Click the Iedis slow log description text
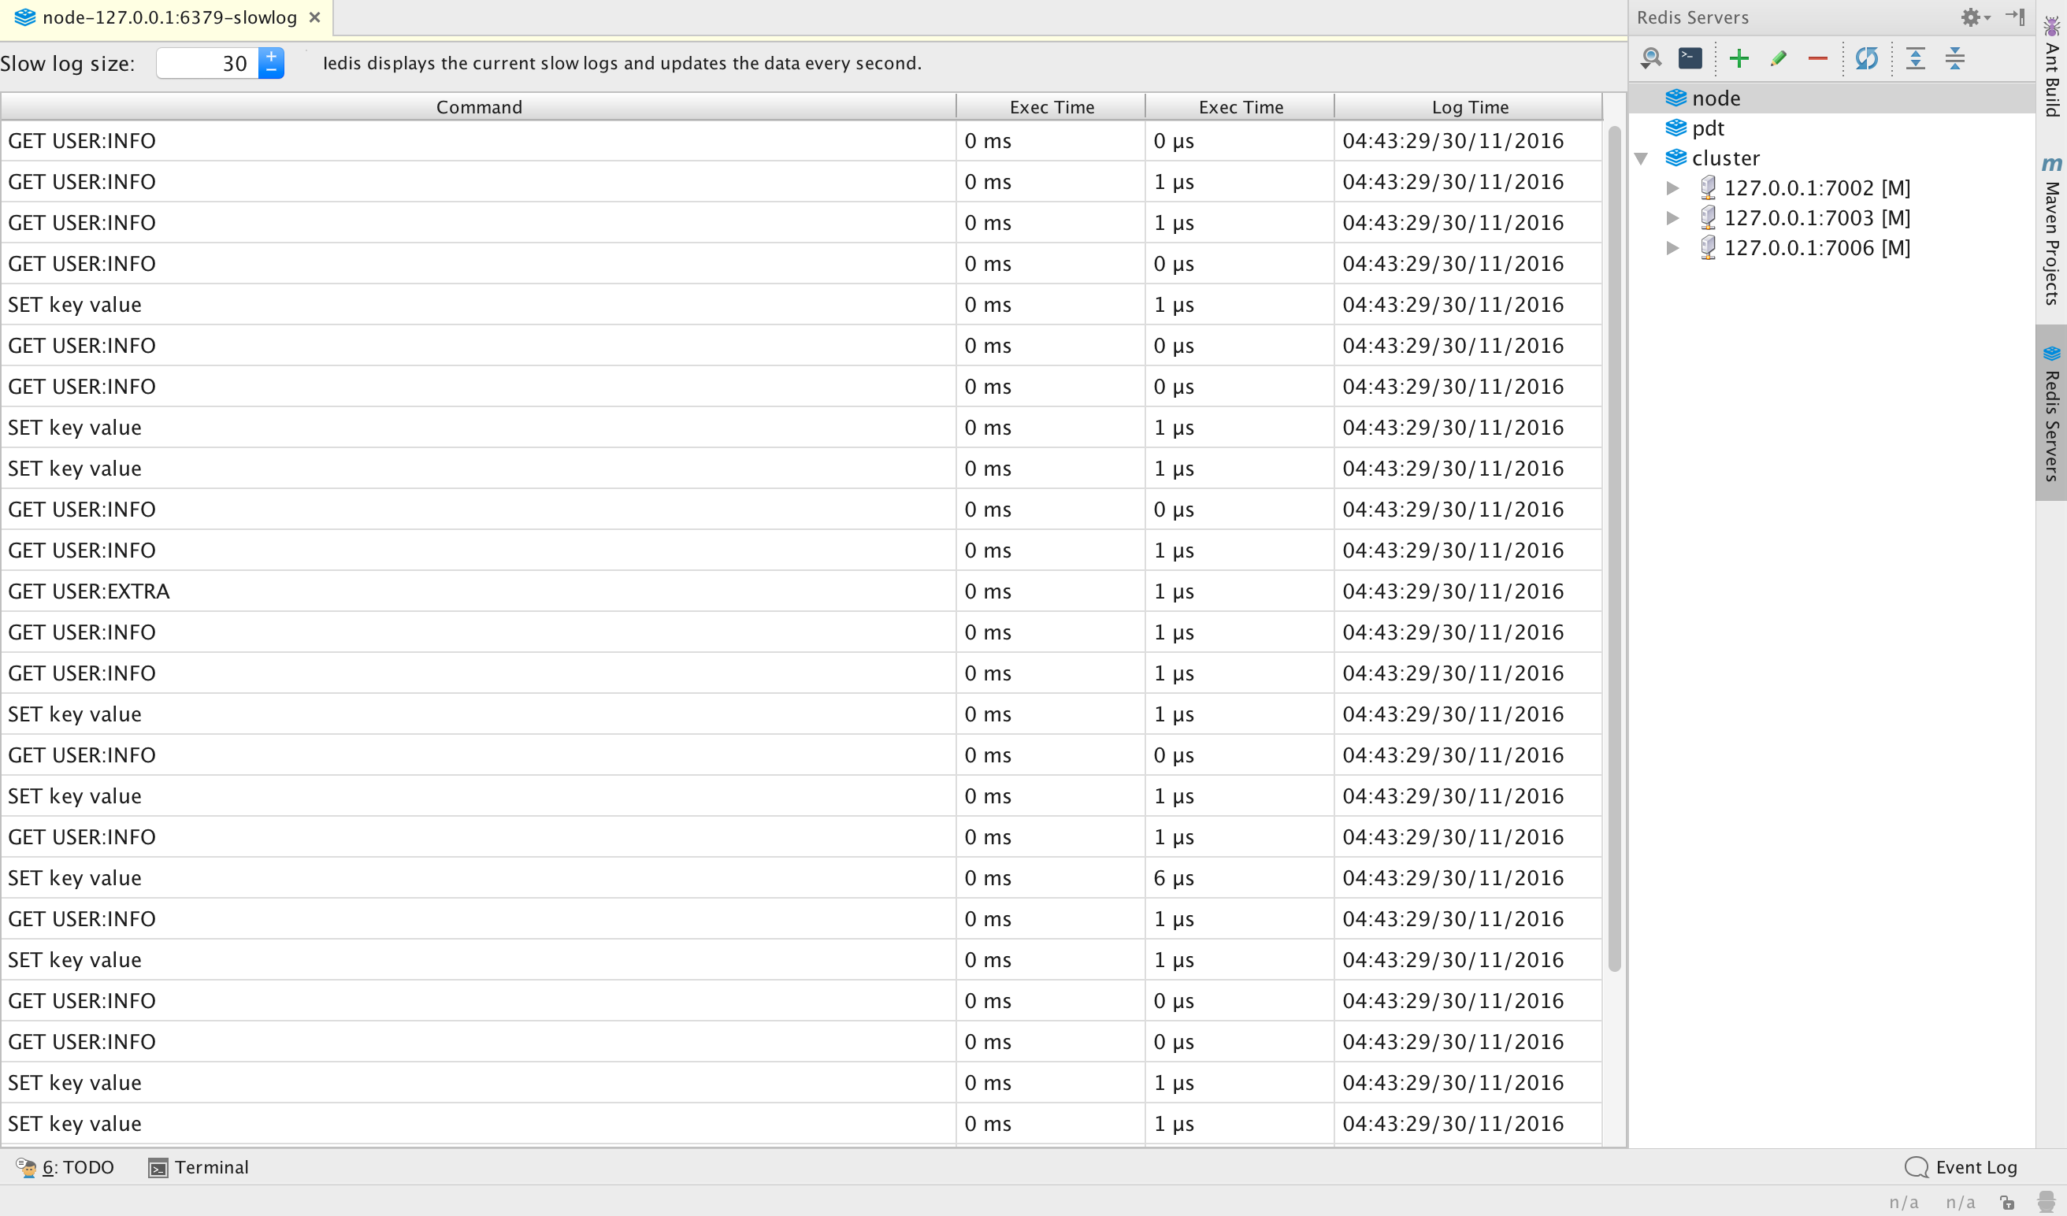The image size is (2067, 1216). click(x=622, y=63)
